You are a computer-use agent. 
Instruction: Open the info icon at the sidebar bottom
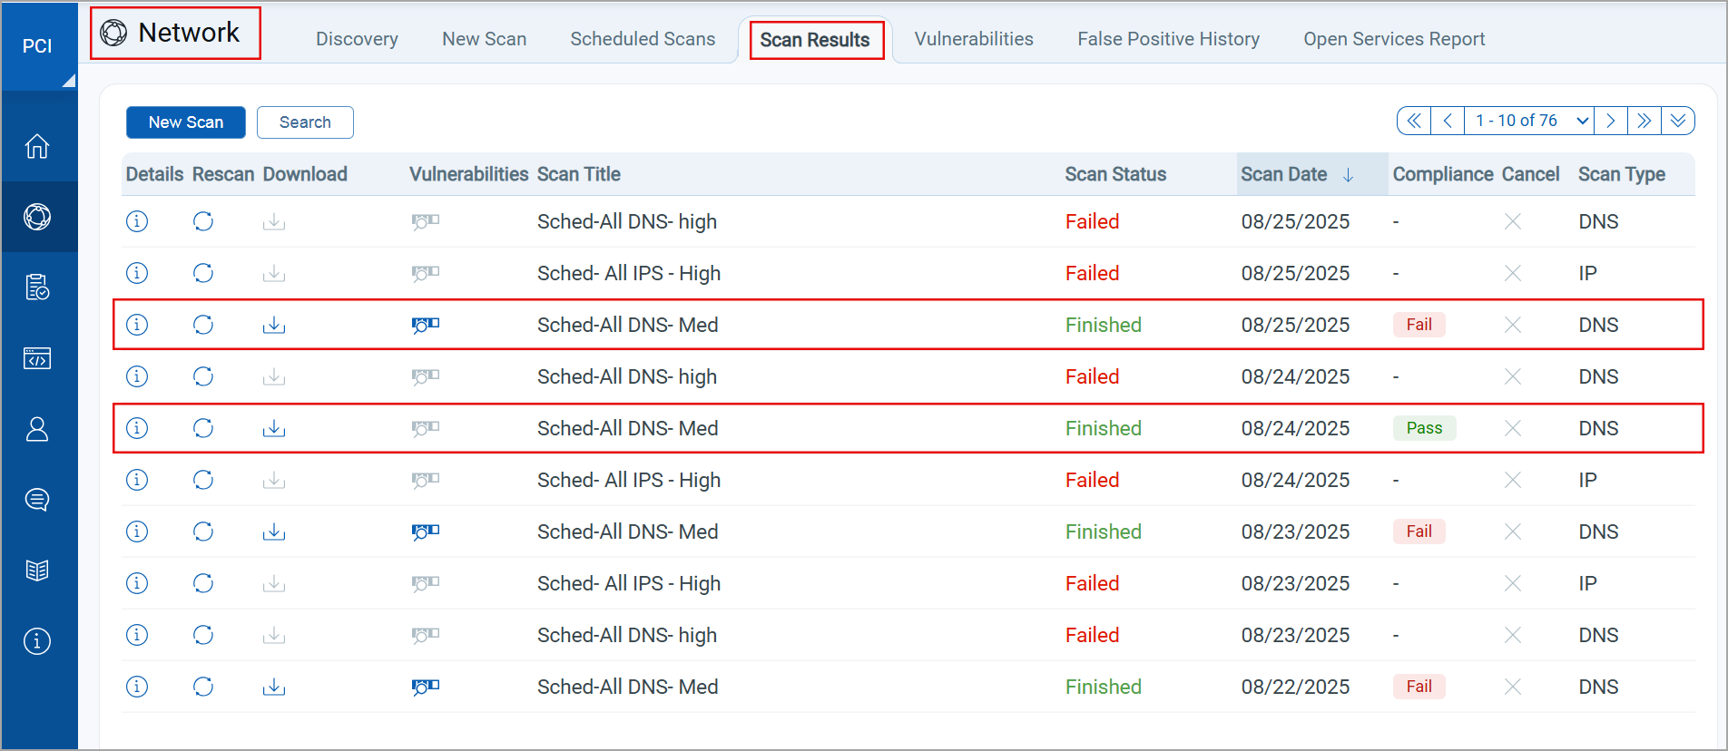[37, 641]
